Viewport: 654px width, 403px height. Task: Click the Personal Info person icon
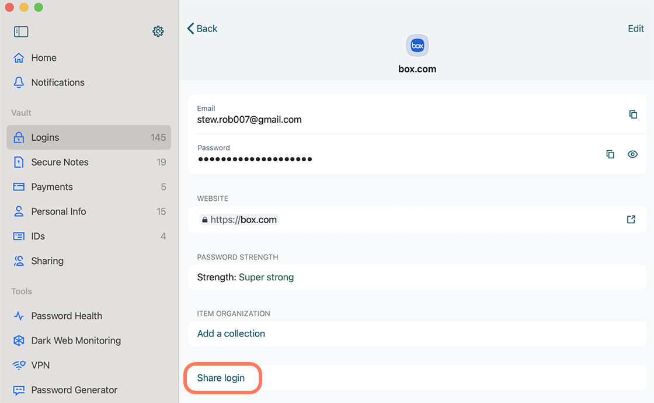point(19,211)
